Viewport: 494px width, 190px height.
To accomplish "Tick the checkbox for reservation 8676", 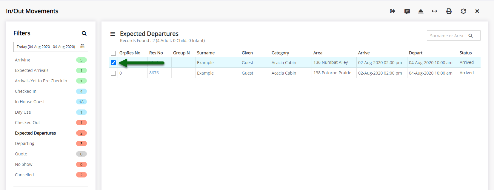I will [113, 73].
